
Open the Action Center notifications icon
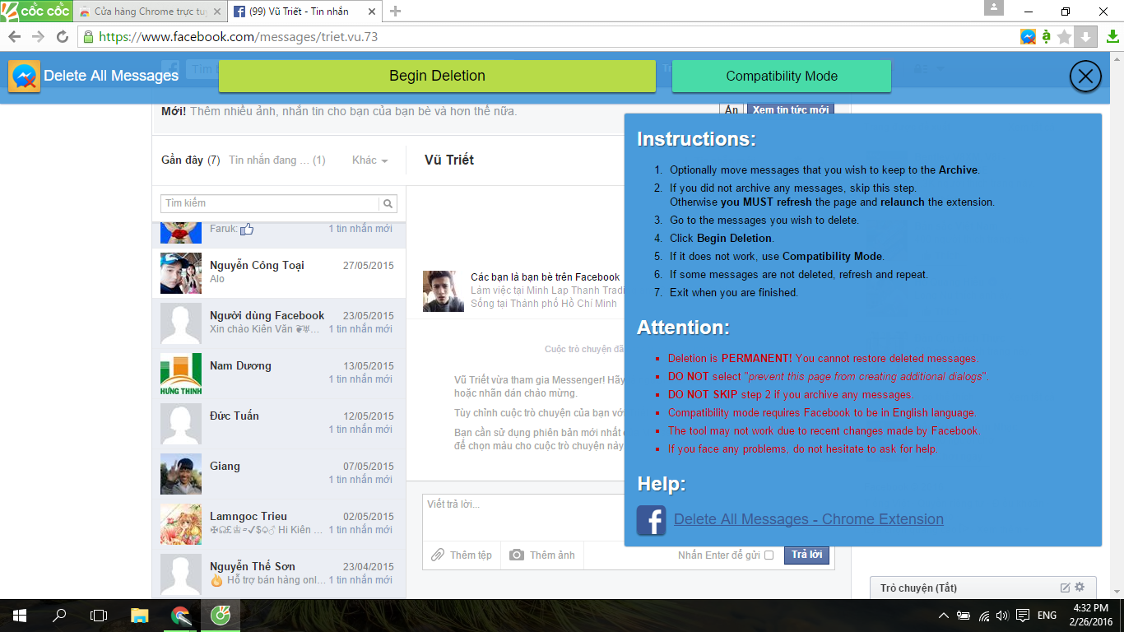tap(1023, 616)
